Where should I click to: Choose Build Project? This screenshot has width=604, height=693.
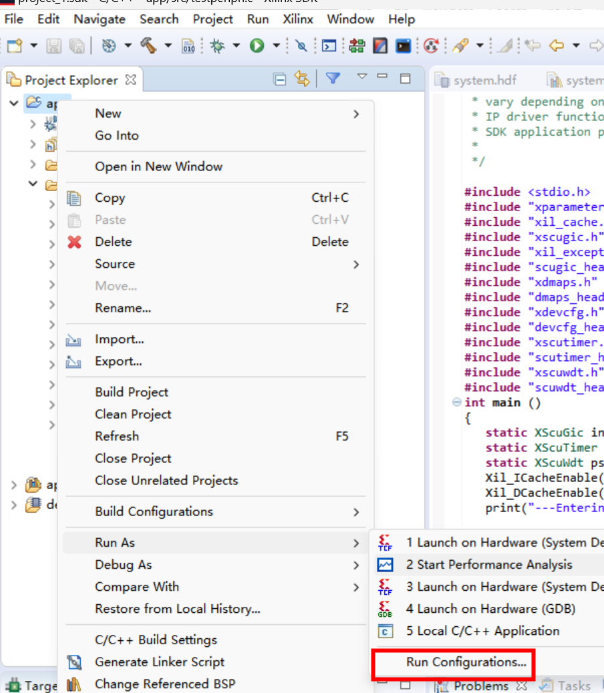(216, 392)
